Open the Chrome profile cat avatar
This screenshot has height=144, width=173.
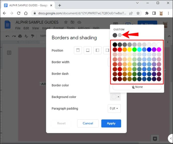[x=161, y=13]
